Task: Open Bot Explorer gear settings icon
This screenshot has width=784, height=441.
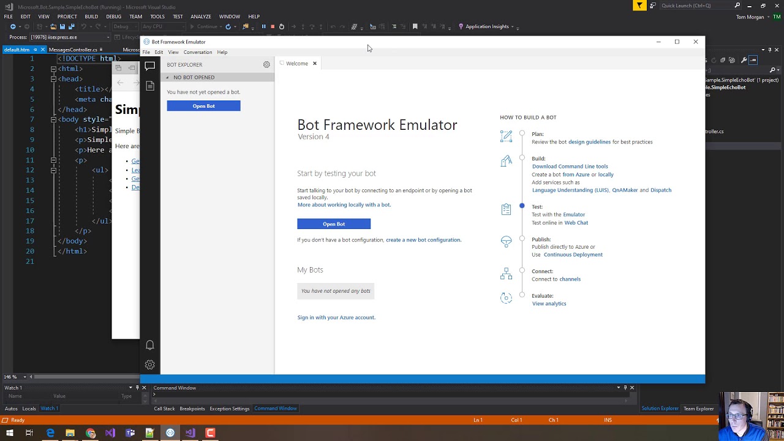Action: 266,64
